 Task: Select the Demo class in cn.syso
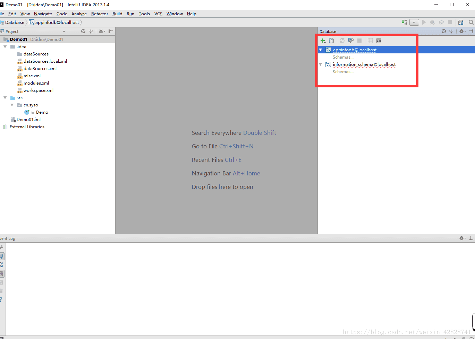[x=42, y=112]
